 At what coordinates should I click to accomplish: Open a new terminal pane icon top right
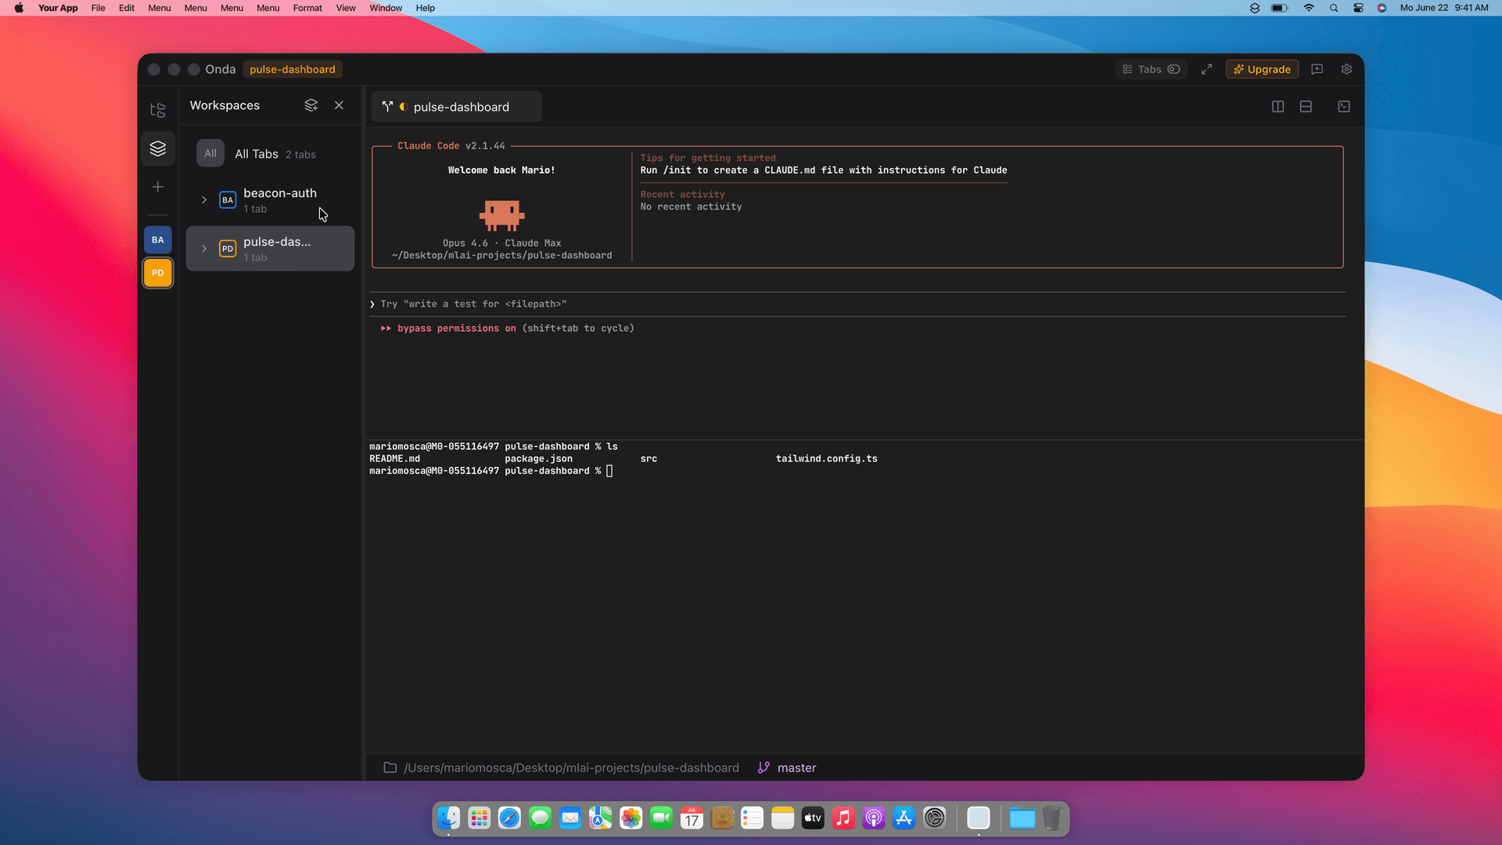(x=1343, y=106)
